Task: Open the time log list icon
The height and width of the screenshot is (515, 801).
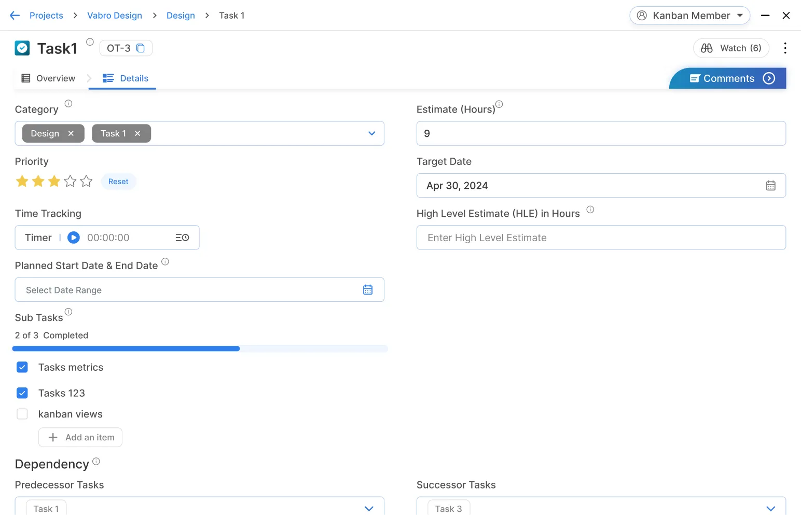Action: point(182,238)
